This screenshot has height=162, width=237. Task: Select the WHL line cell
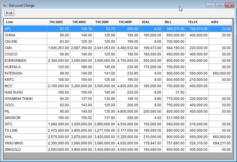(x=25, y=137)
